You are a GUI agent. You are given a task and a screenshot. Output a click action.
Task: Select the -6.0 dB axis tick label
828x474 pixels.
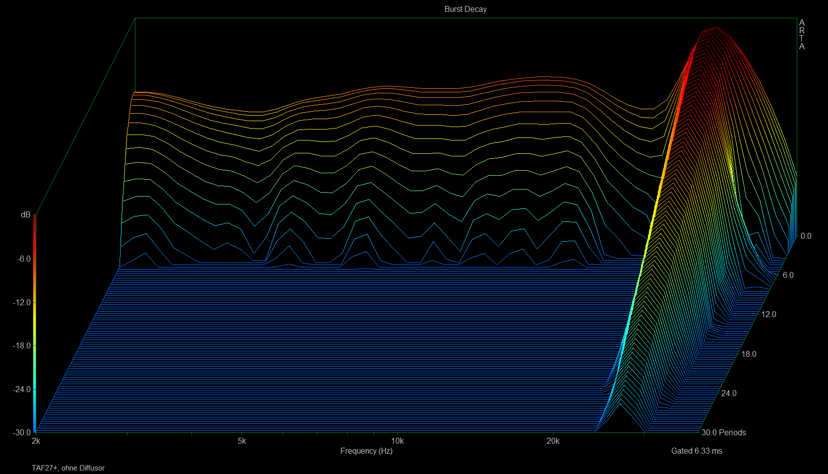(24, 259)
